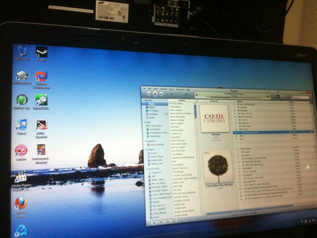Click the iTunes search field

pyautogui.click(x=301, y=98)
